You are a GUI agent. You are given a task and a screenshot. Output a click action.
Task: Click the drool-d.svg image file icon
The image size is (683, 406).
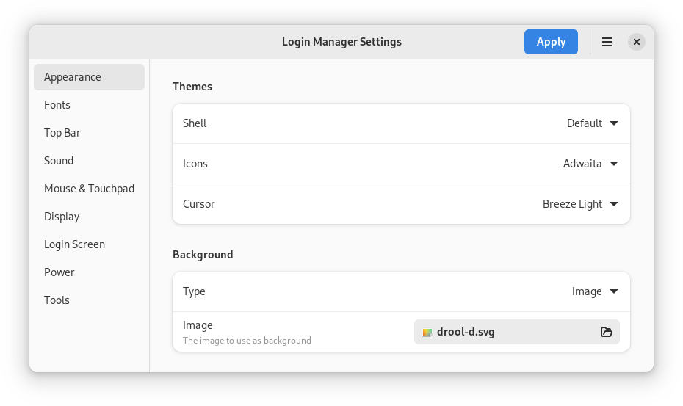[x=427, y=332]
